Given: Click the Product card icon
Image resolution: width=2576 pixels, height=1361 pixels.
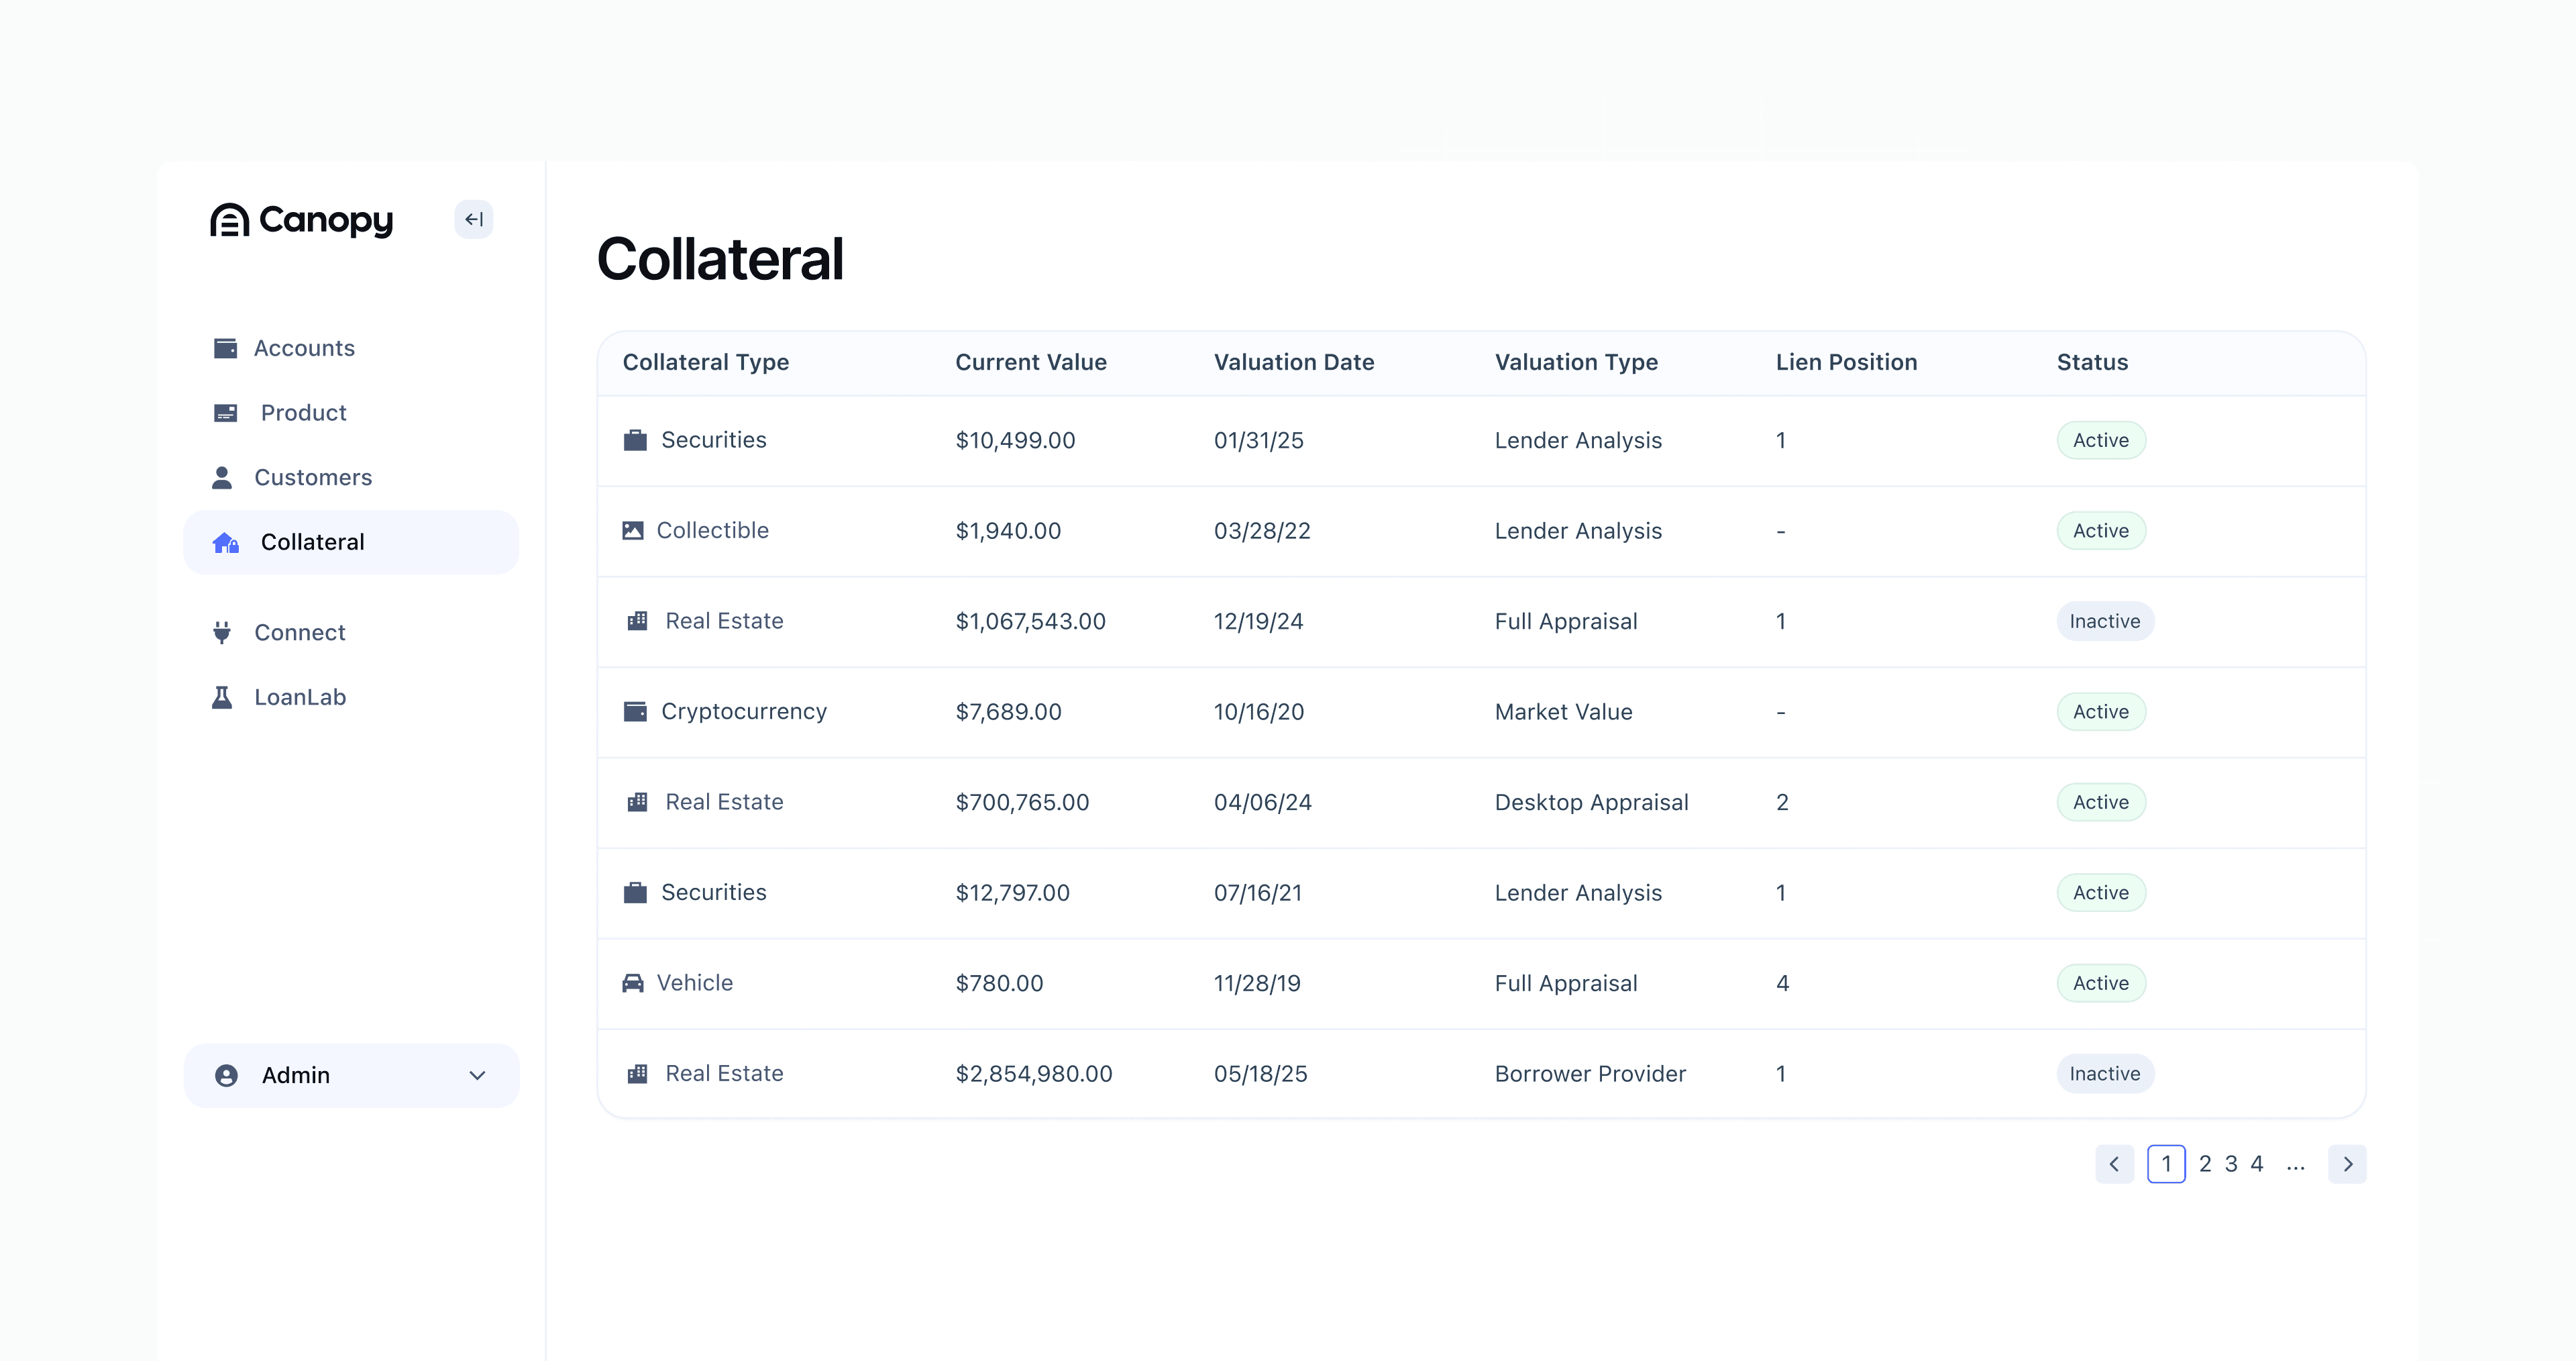Looking at the screenshot, I should tap(225, 413).
